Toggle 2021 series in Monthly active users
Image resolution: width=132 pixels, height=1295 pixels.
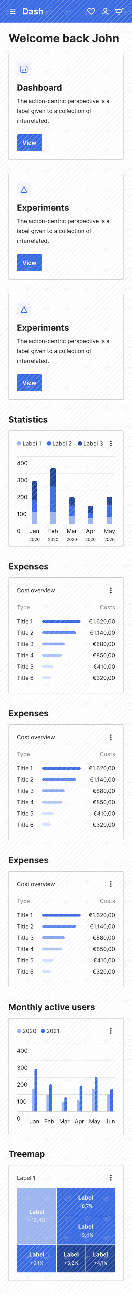(50, 1031)
